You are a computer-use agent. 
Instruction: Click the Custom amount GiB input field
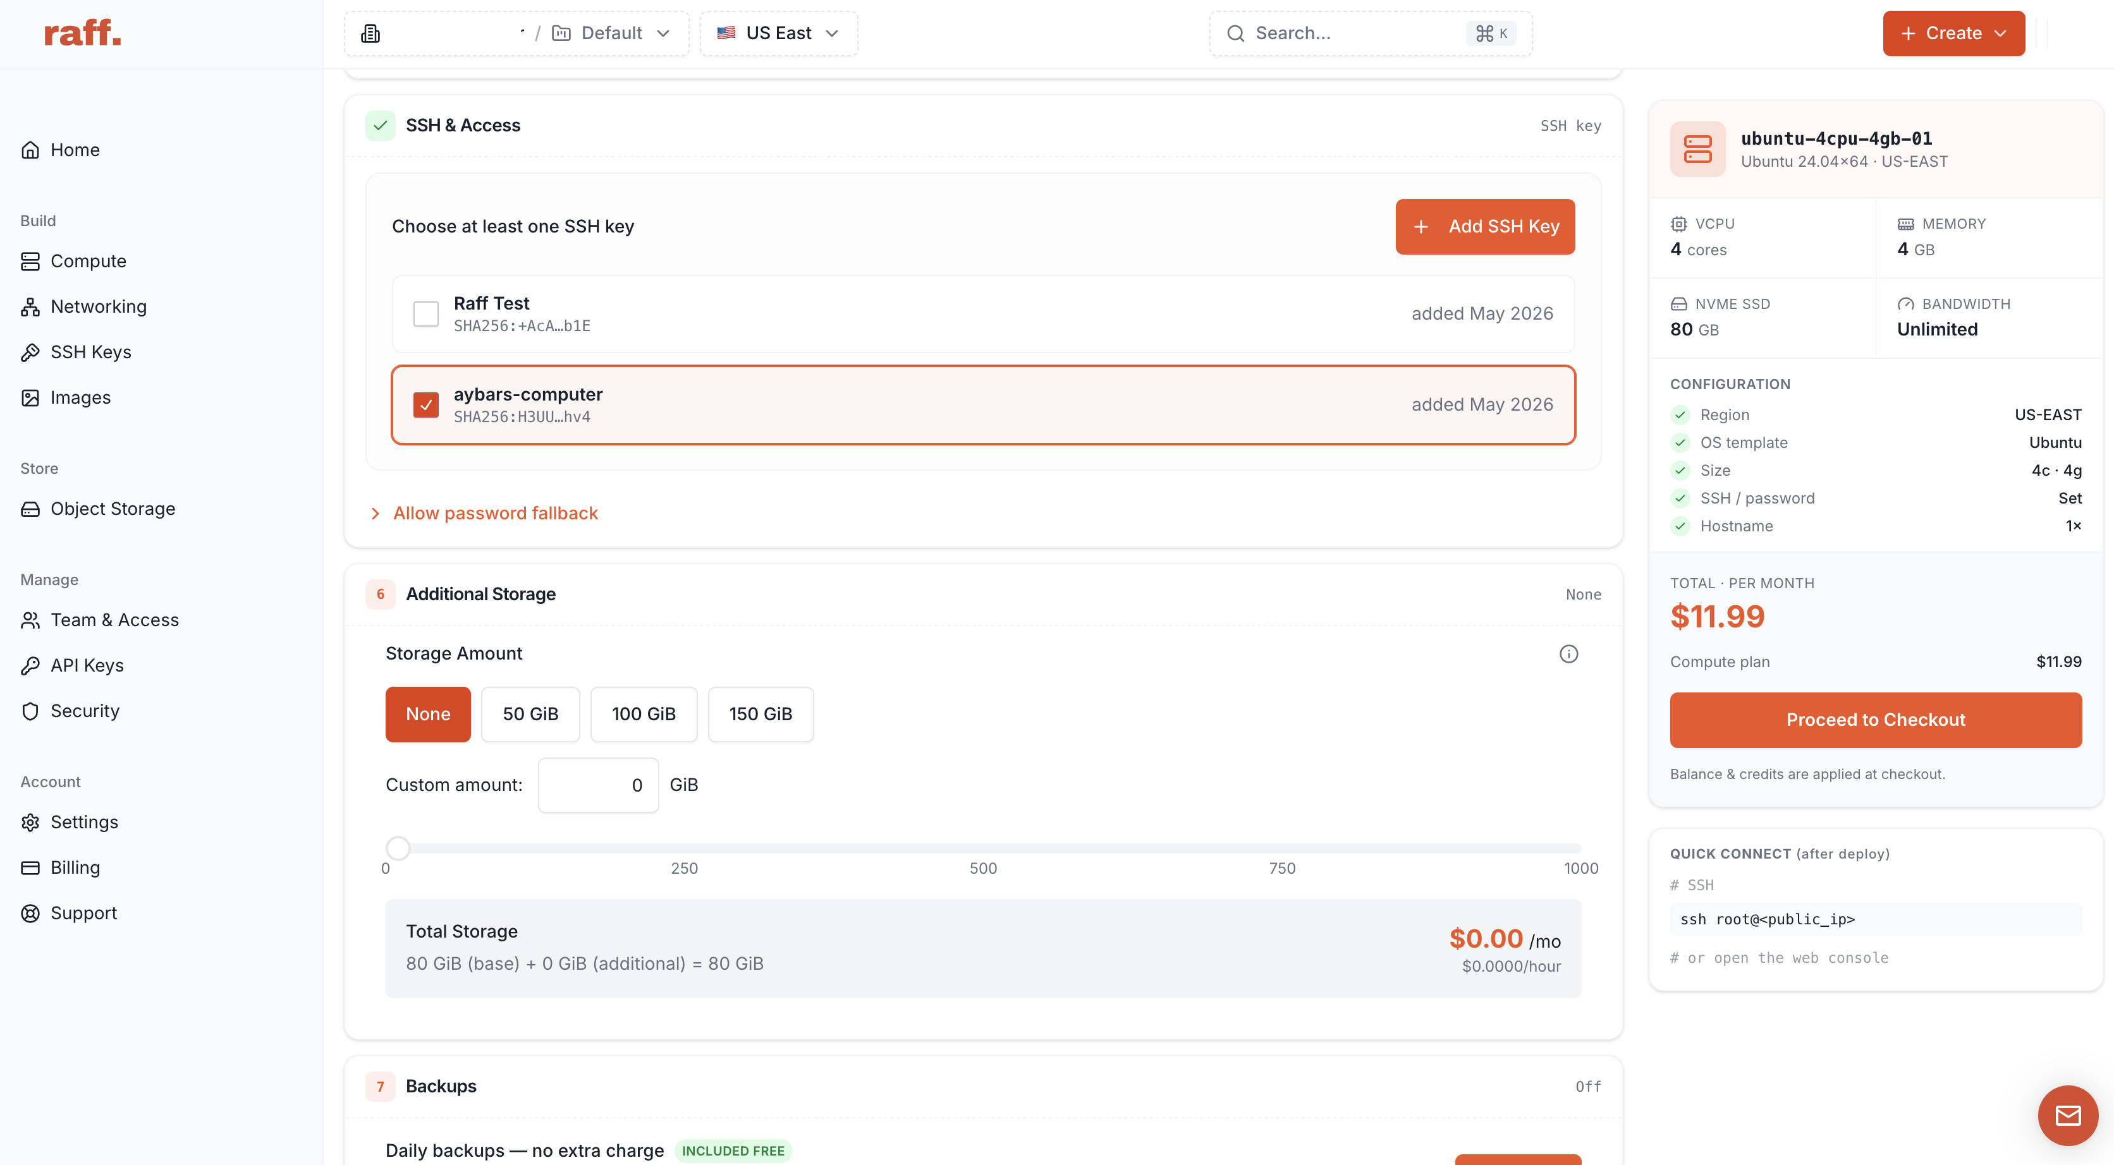point(598,786)
